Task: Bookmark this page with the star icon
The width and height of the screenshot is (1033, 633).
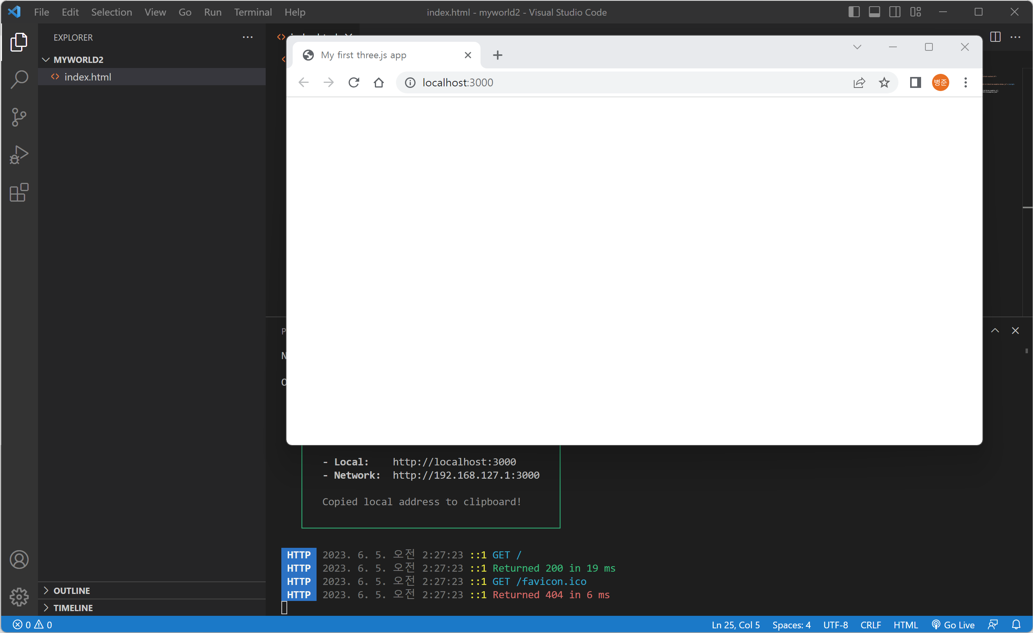Action: tap(884, 82)
